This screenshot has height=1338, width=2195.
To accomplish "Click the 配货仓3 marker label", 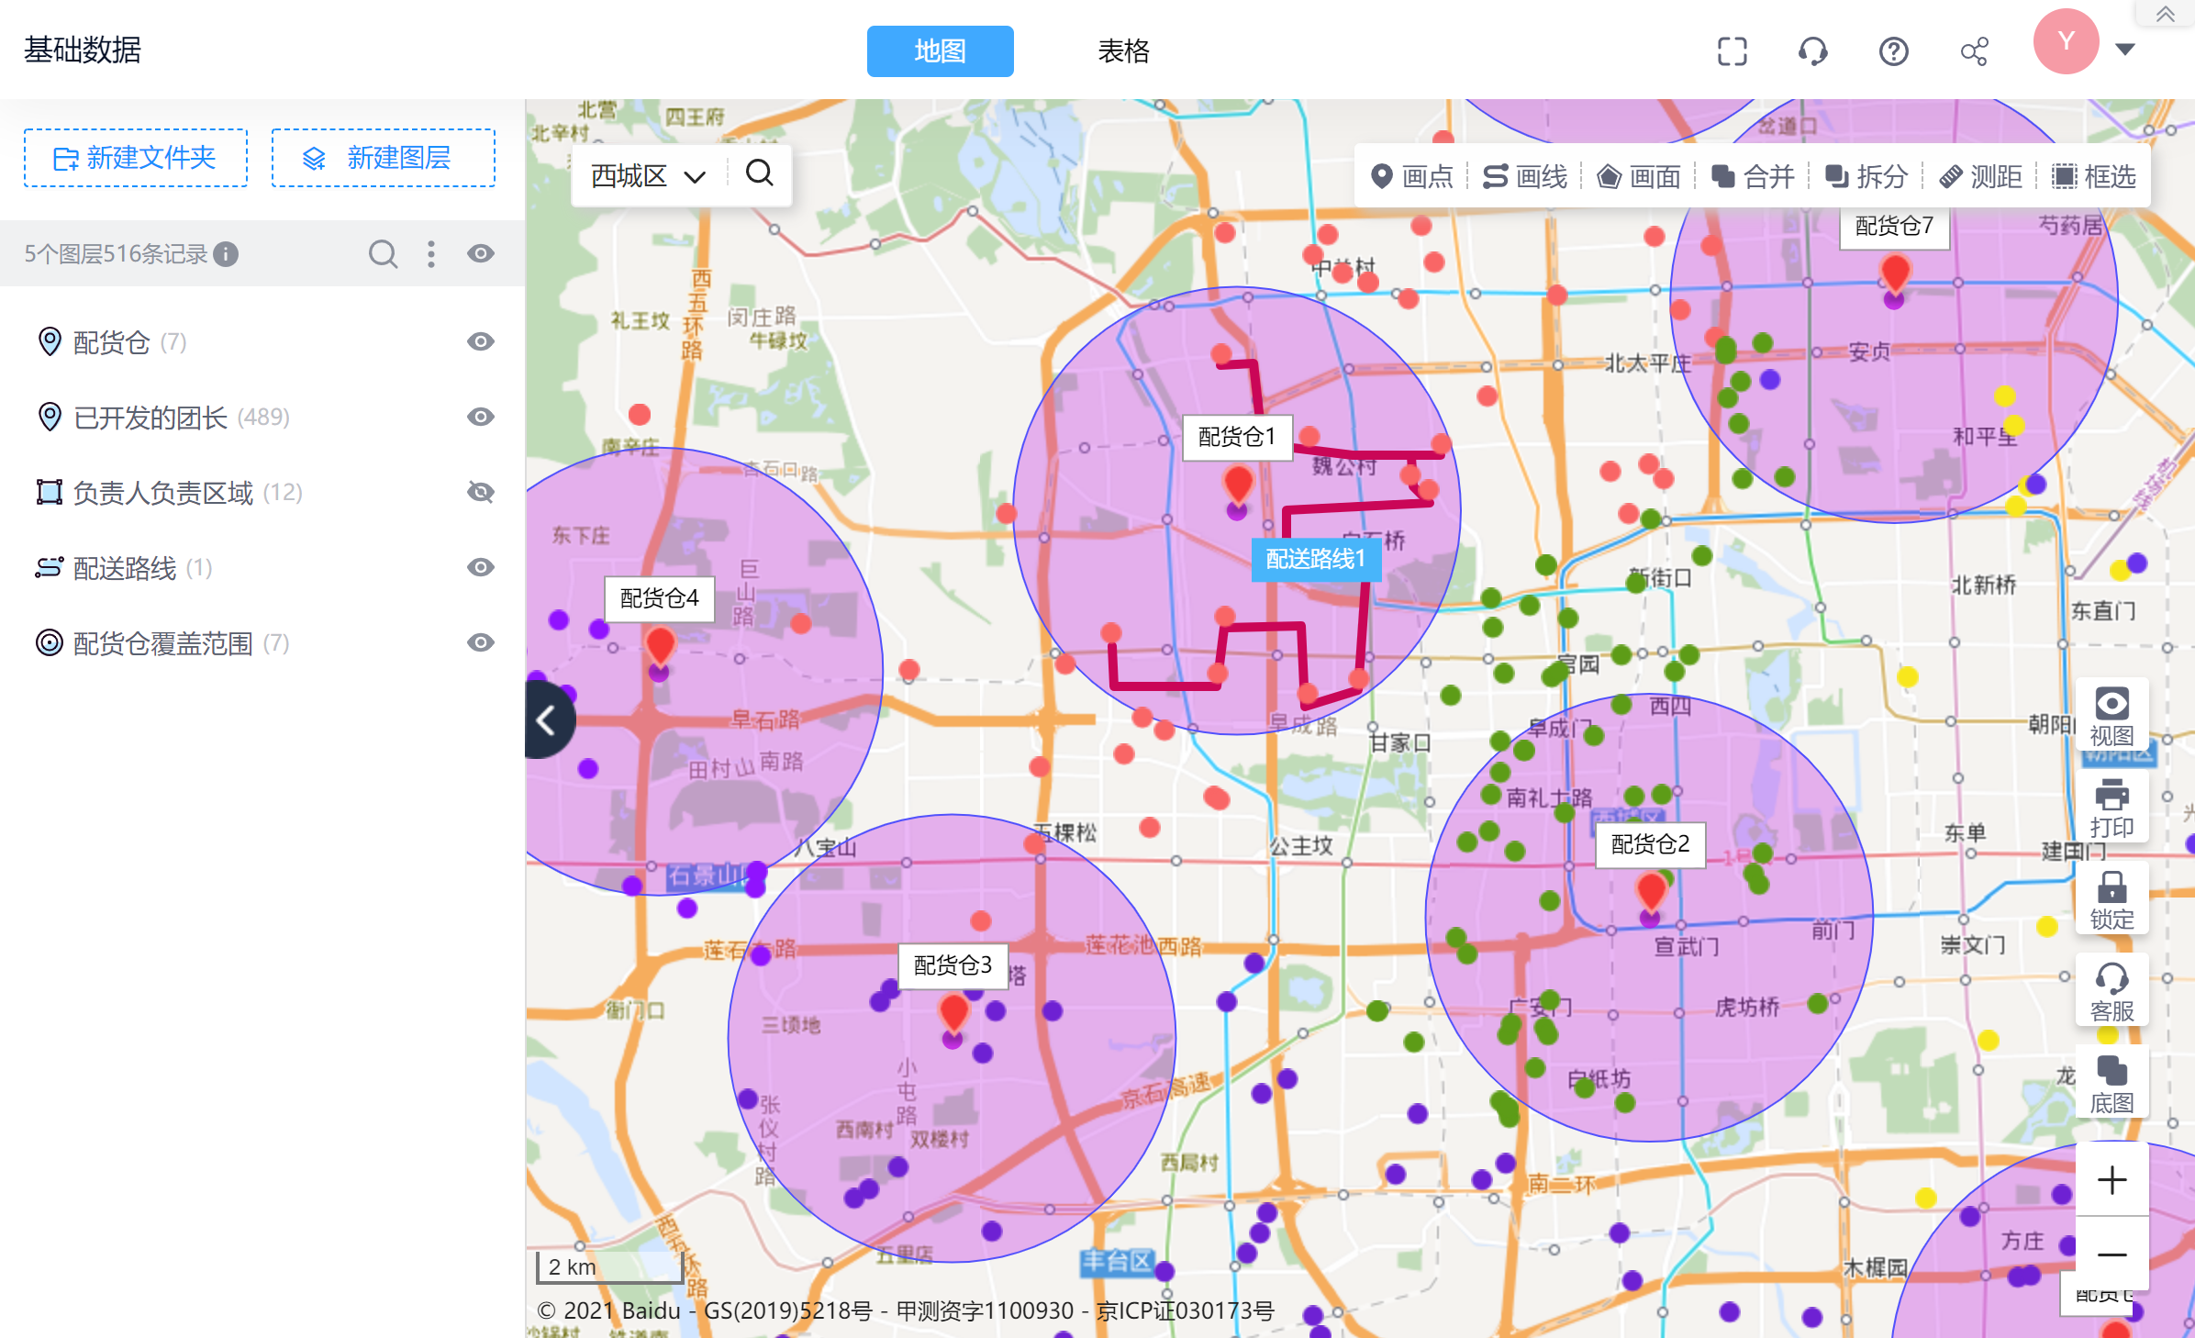I will tap(953, 965).
